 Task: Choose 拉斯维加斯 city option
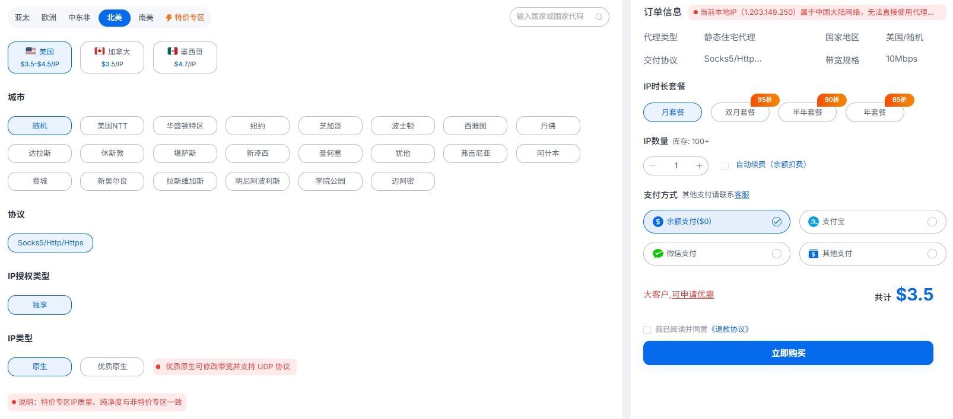tap(185, 181)
